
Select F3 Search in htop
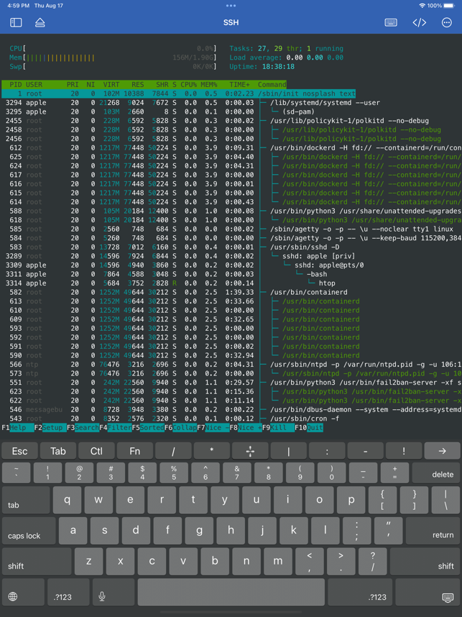(x=83, y=427)
